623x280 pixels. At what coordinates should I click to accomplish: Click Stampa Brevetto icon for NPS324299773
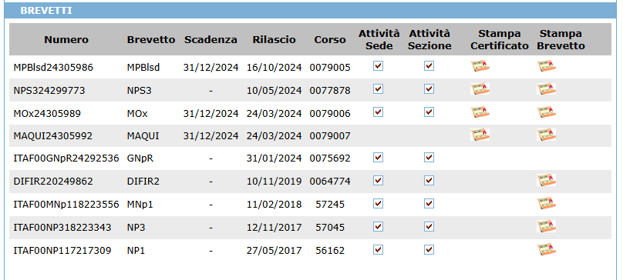click(547, 88)
